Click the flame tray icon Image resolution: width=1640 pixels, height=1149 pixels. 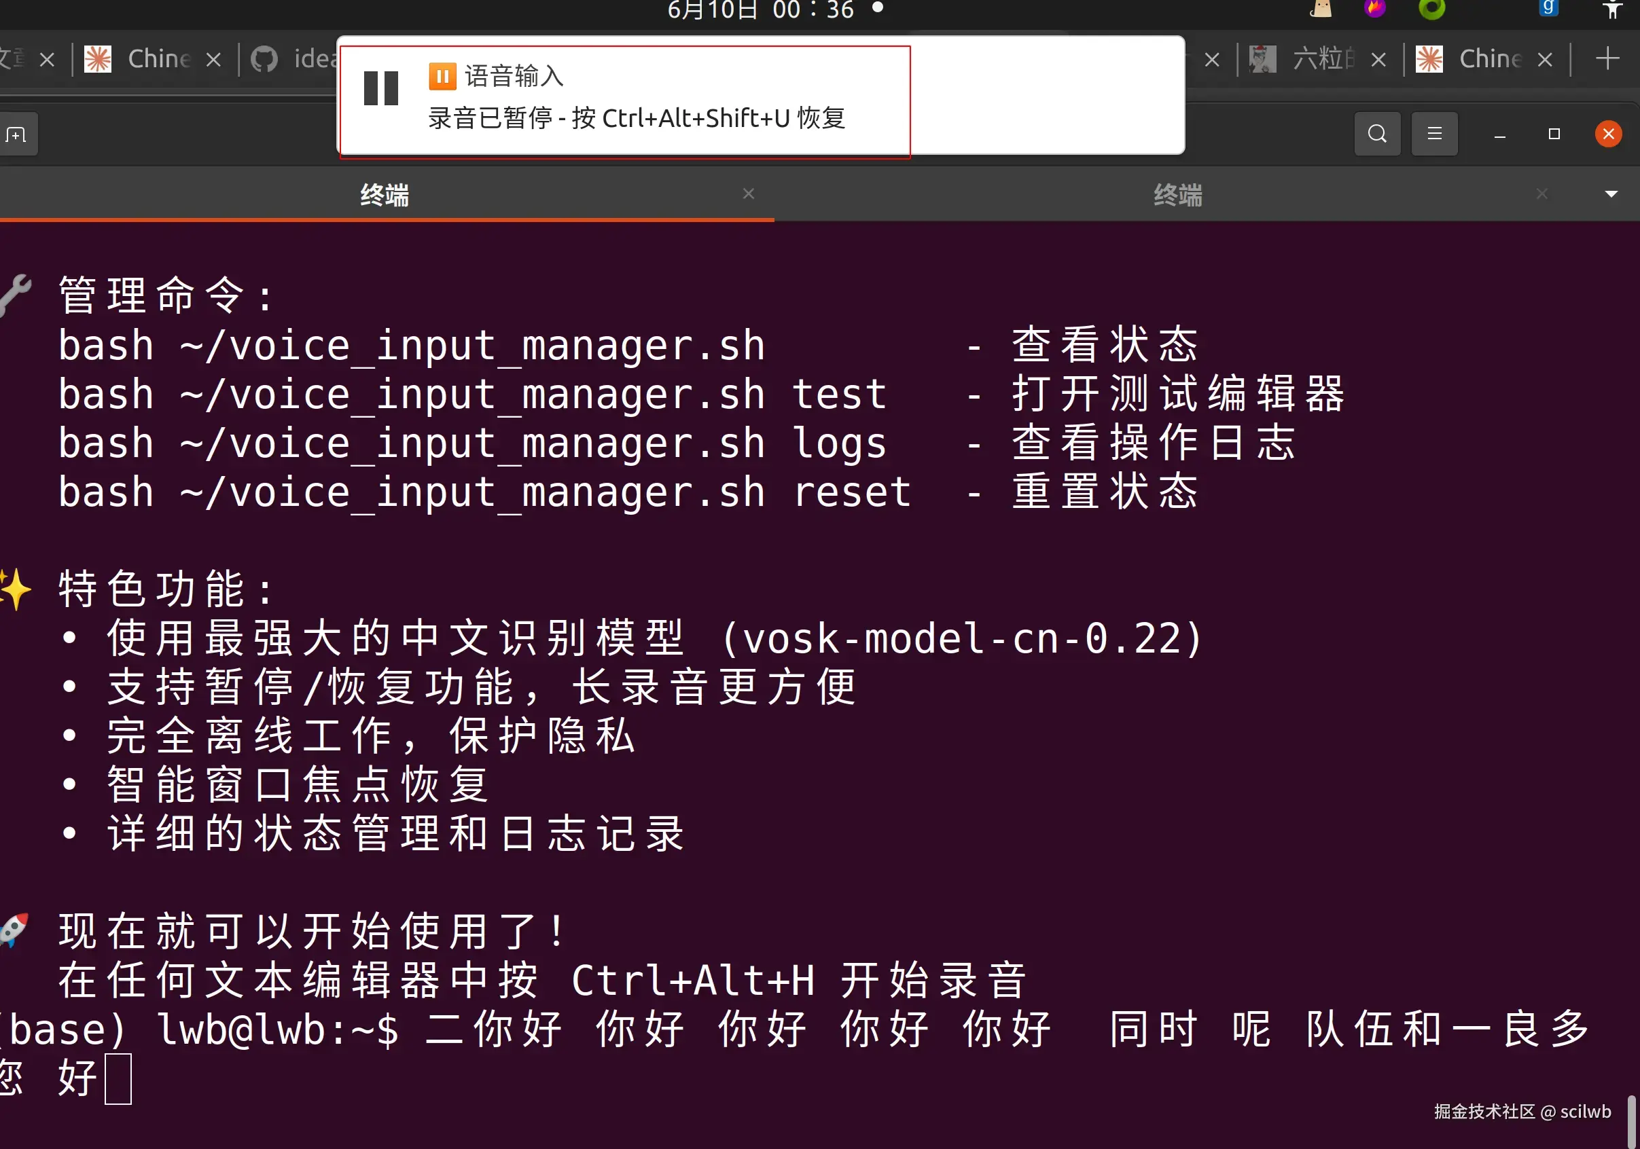(1374, 9)
